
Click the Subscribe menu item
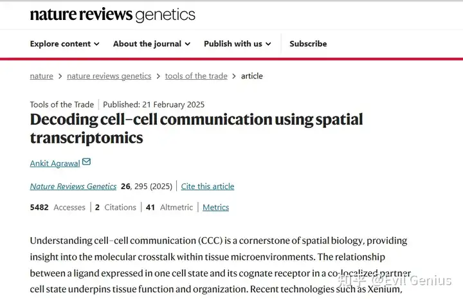(308, 44)
